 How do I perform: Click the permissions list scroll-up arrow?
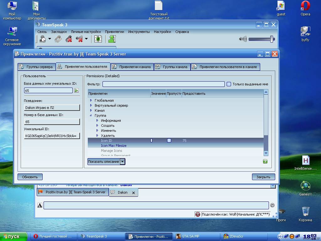(x=266, y=92)
